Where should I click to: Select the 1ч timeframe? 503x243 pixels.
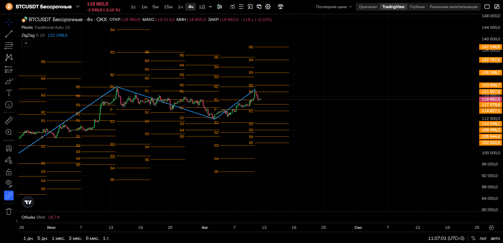pos(181,7)
